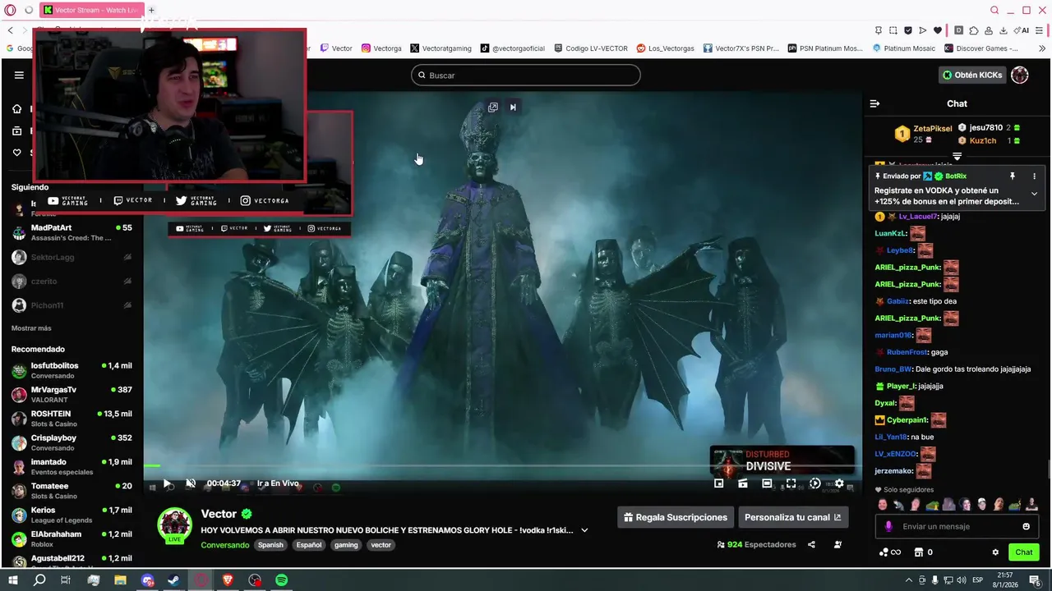Collapse the gift leaderboard arrow

tap(957, 156)
